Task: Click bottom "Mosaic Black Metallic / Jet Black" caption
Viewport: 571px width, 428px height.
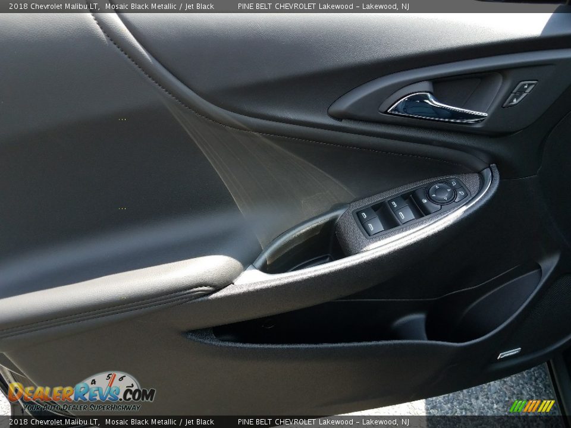Action: click(159, 422)
